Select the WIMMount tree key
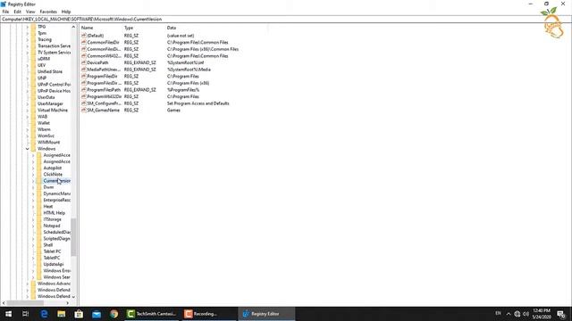 [48, 143]
